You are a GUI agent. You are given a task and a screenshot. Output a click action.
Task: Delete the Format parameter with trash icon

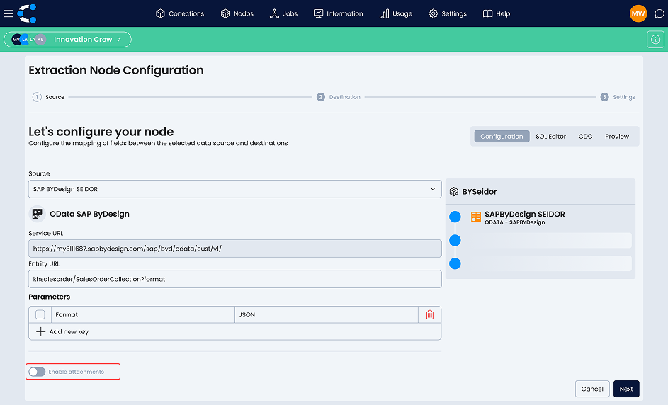(429, 314)
